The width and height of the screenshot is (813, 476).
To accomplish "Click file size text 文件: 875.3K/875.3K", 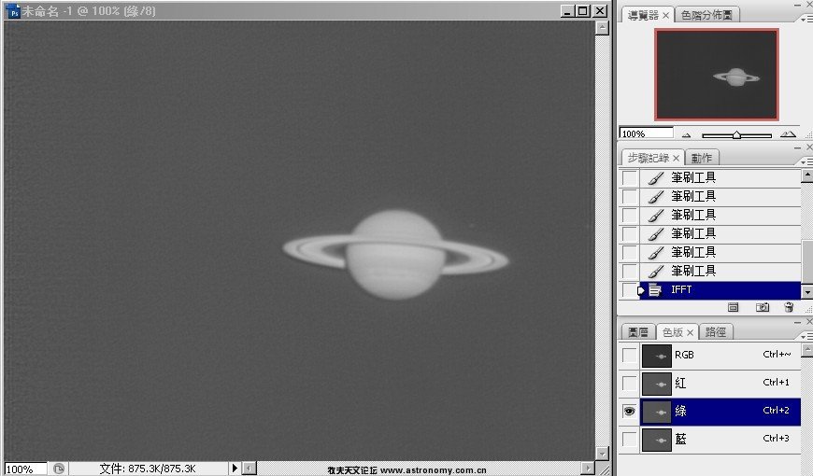I will point(148,469).
